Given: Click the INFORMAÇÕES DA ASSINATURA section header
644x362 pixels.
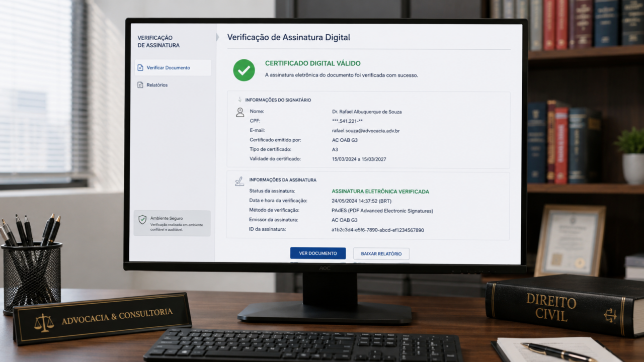Looking at the screenshot, I should 283,179.
